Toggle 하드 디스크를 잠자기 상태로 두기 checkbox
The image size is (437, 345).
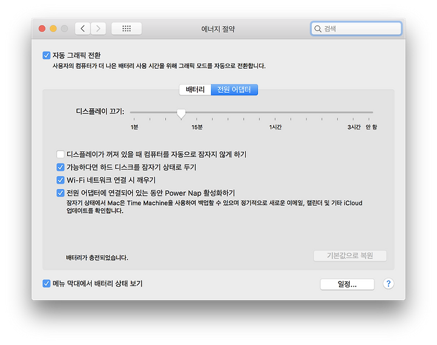point(60,167)
